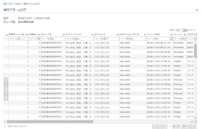
Task: Expand the イベント日時 filter dropdown arrow
Action: 171,39
